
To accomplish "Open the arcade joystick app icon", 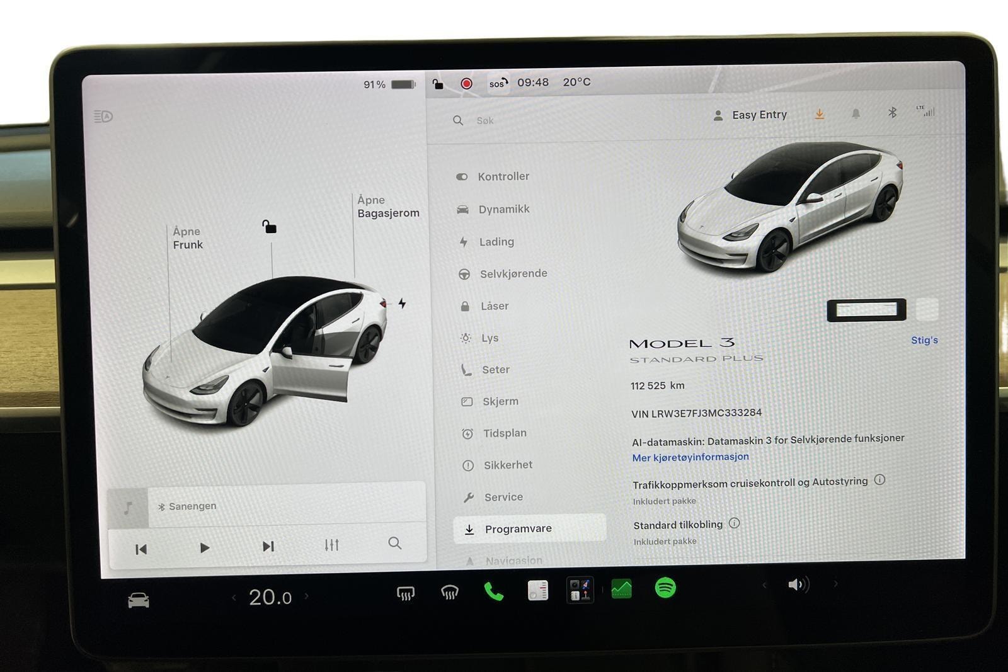I will tap(580, 590).
